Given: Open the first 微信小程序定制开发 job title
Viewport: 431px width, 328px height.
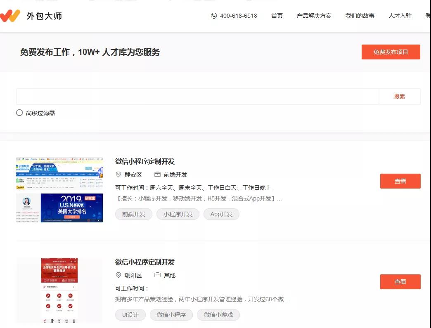Looking at the screenshot, I should click(x=144, y=161).
